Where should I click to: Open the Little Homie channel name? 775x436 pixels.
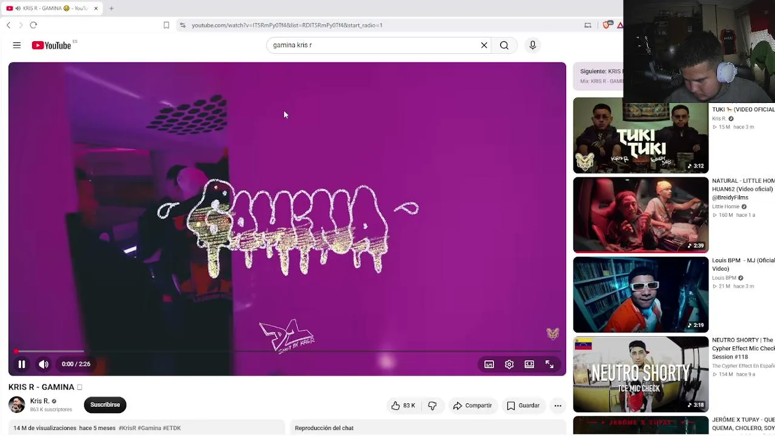pos(725,206)
